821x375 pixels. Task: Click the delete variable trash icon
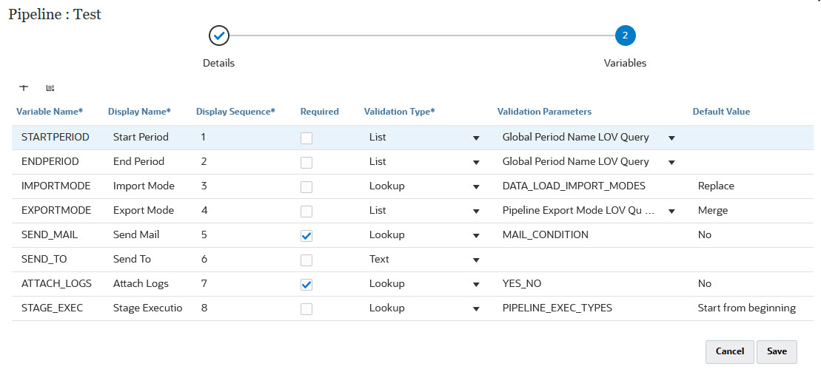click(x=50, y=88)
